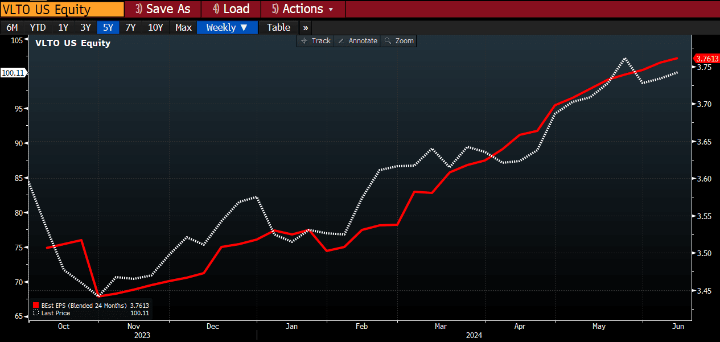Viewport: 720px width, 342px height.
Task: Click the white 100.11 price label
Action: coord(13,73)
